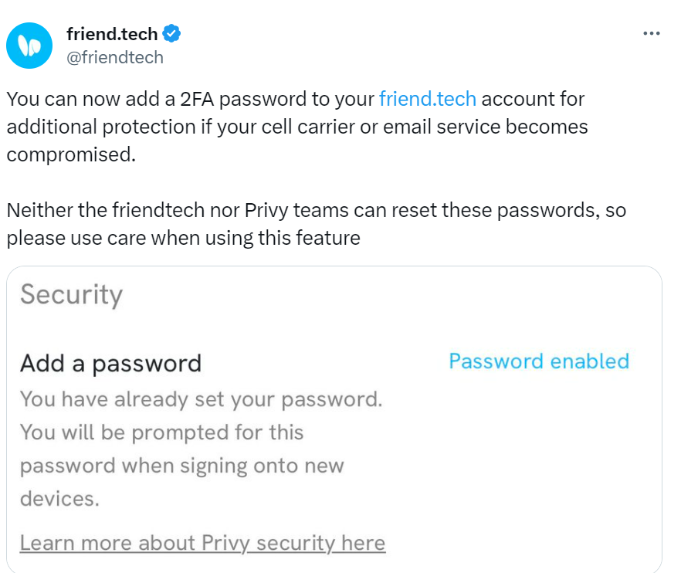Visit the @friendtech handle link
The height and width of the screenshot is (573, 681).
pos(115,57)
